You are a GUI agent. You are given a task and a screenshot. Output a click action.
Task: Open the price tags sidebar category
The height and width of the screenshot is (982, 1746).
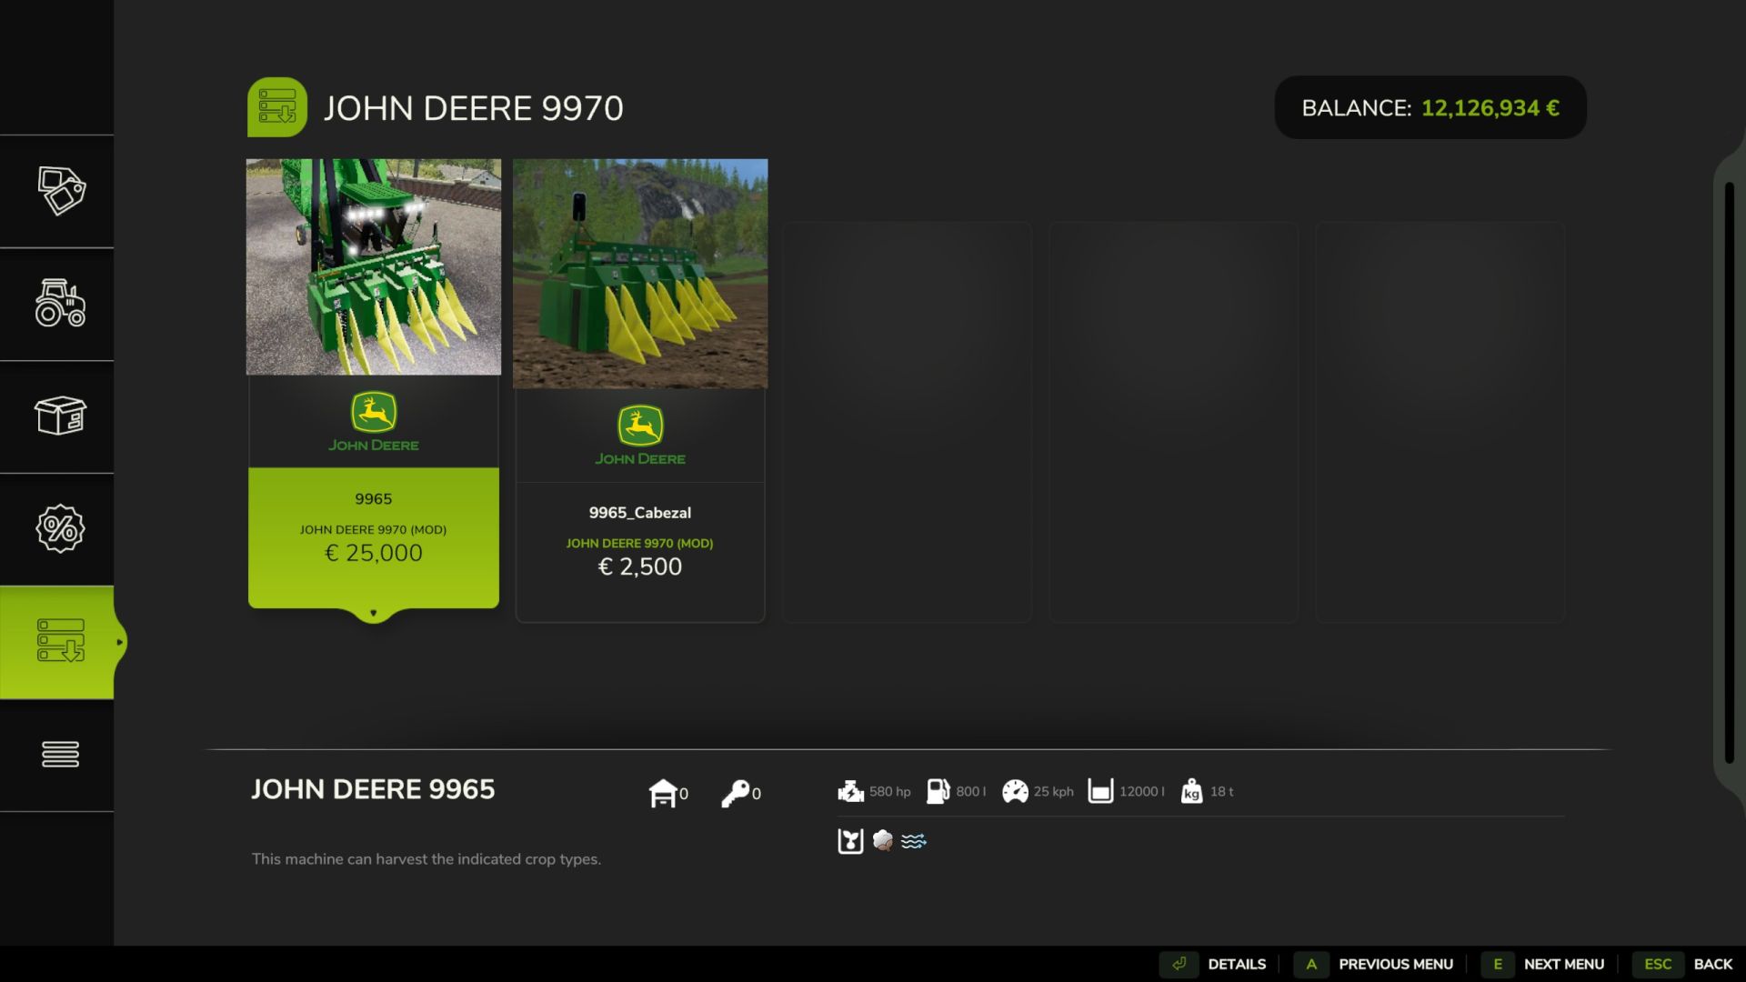click(x=60, y=191)
